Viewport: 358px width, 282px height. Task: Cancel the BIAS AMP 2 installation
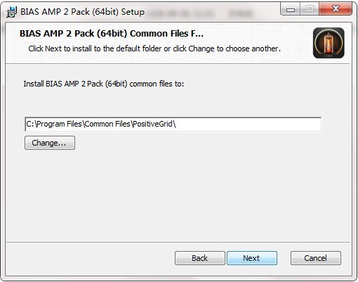coord(316,258)
